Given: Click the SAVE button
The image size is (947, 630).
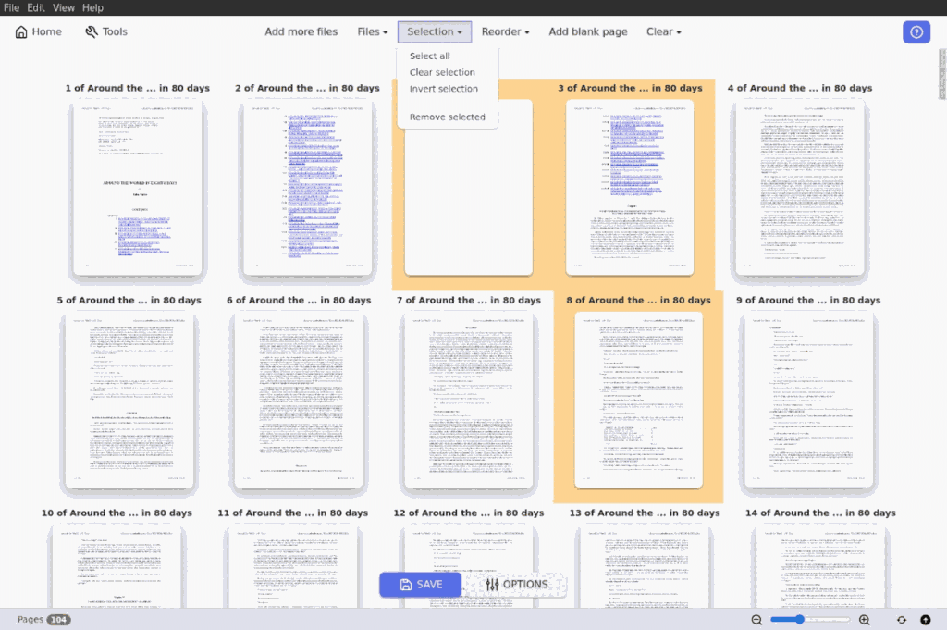Looking at the screenshot, I should [x=421, y=584].
